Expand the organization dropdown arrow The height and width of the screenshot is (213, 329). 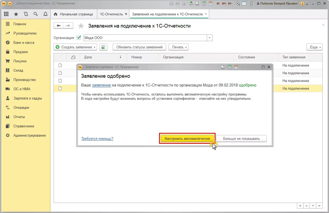[210, 38]
